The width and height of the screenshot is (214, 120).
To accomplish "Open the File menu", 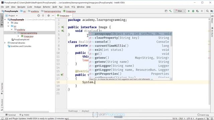I will click(x=2, y=7).
